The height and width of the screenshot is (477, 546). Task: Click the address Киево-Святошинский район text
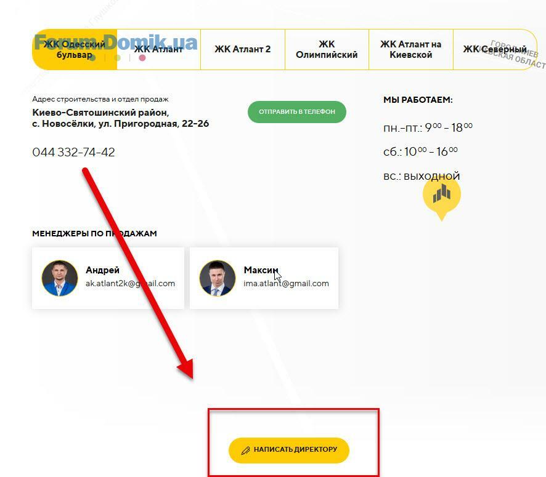[100, 113]
